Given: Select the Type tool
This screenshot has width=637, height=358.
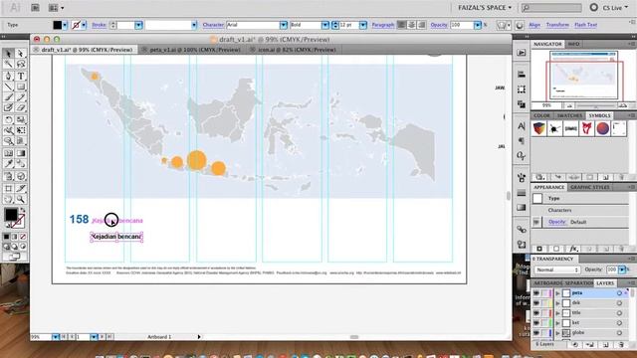Looking at the screenshot, I should (21, 76).
